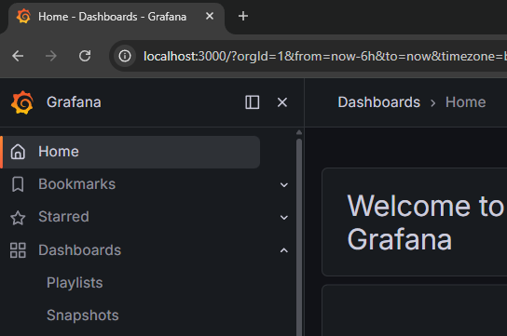Close the navigation menu with X icon
Screen dimensions: 507x336
click(x=282, y=102)
